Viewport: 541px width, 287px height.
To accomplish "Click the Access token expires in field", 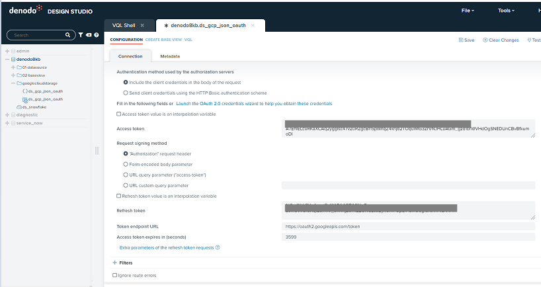I will [409, 237].
